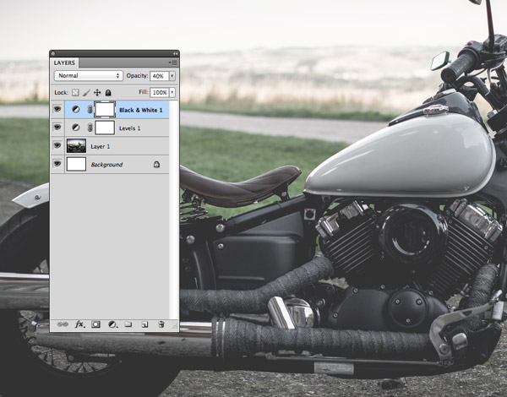
Task: Select the Black & White 1 layer mask thumbnail
Action: pyautogui.click(x=105, y=109)
